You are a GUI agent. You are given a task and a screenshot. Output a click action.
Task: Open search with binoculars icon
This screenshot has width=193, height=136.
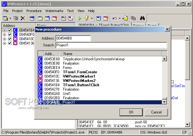pyautogui.click(x=142, y=18)
